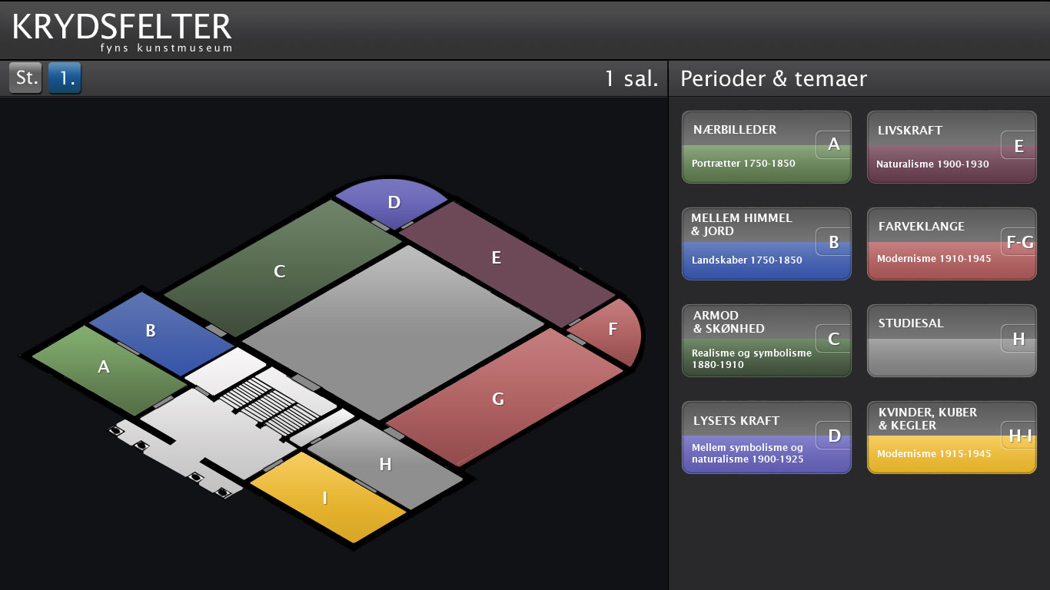Image resolution: width=1050 pixels, height=590 pixels.
Task: Open the LYSETS KRAFT theme card
Action: 766,437
